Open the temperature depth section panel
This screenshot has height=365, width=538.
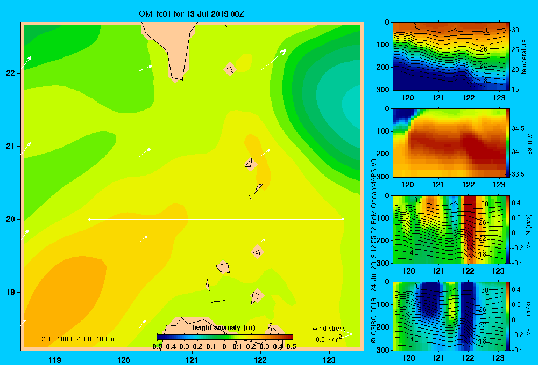449,56
